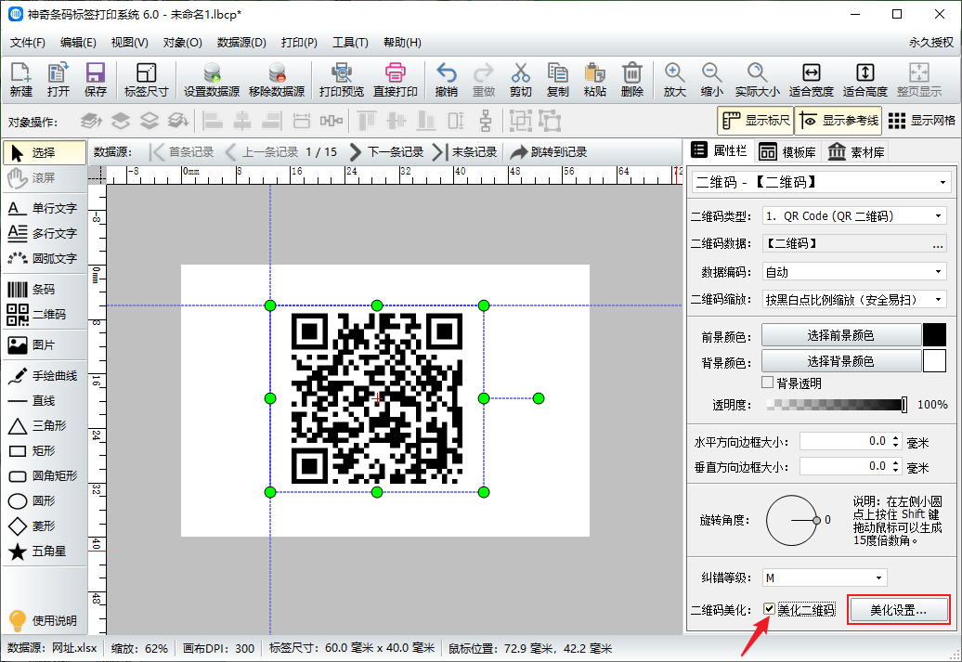Open 美化设置... beautify settings
This screenshot has height=662, width=962.
[898, 610]
